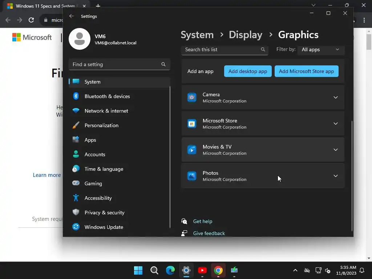
Task: Expand the Photos entry chevron
Action: point(335,176)
